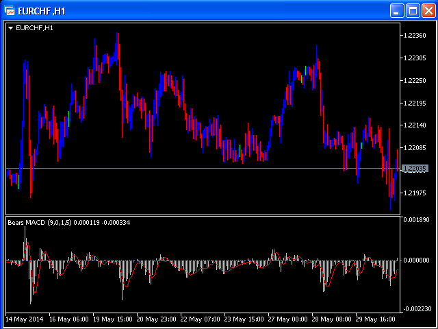
Task: Click the 1.22305 price scale value
Action: [x=415, y=58]
